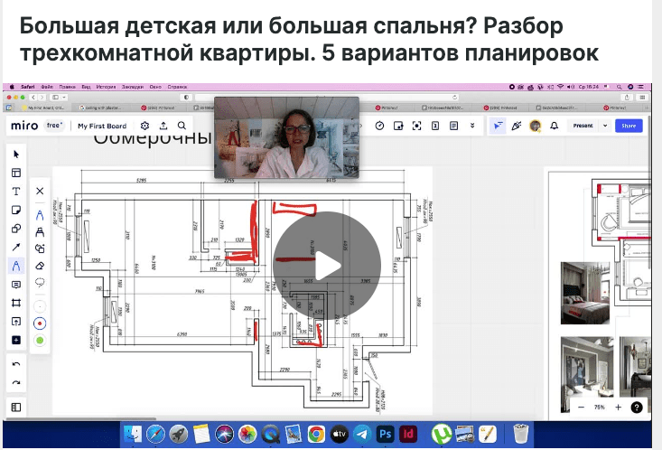Viewport: 662px width, 450px height.
Task: Choose the Sticky note tool
Action: click(15, 210)
